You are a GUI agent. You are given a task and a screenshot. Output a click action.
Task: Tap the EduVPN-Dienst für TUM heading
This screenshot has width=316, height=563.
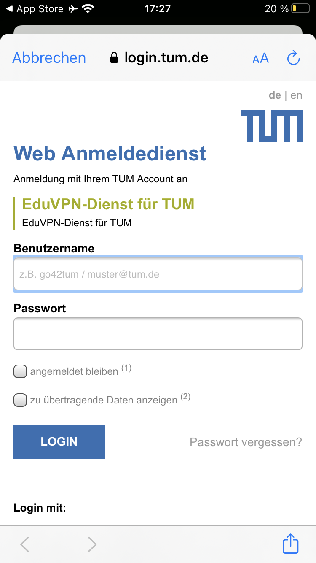(108, 204)
